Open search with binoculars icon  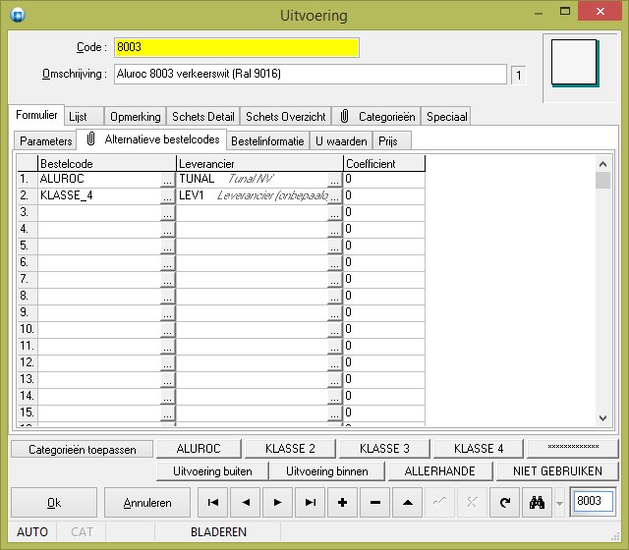(538, 502)
